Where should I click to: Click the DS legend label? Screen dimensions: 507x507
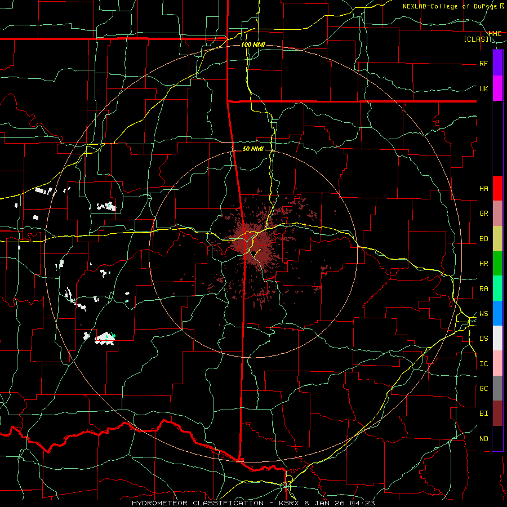pyautogui.click(x=483, y=339)
